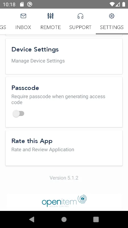Tap the Android home circle button
128x228 pixels.
64,219
